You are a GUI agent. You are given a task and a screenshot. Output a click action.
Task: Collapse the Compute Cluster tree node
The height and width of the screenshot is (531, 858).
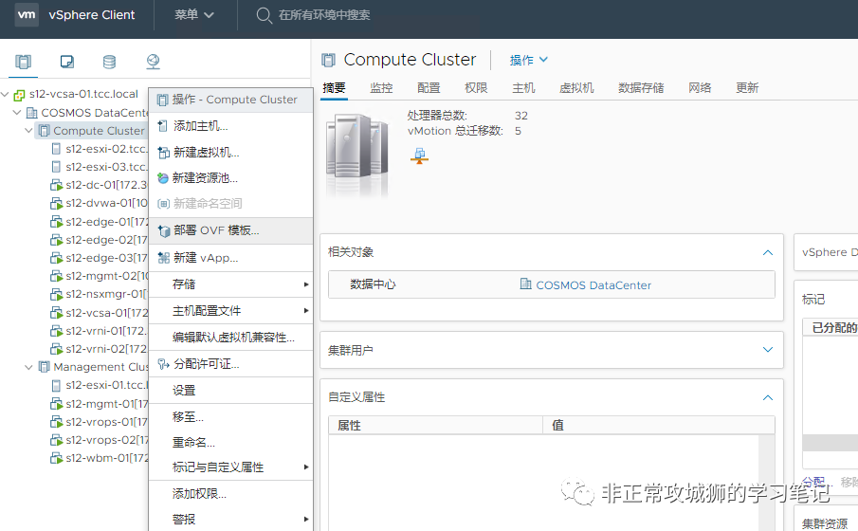29,131
